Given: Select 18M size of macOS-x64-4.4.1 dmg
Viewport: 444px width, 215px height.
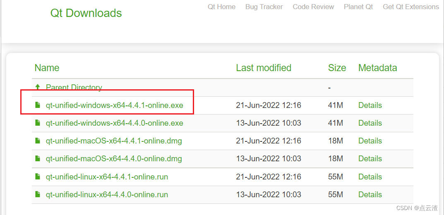Looking at the screenshot, I should tap(336, 141).
